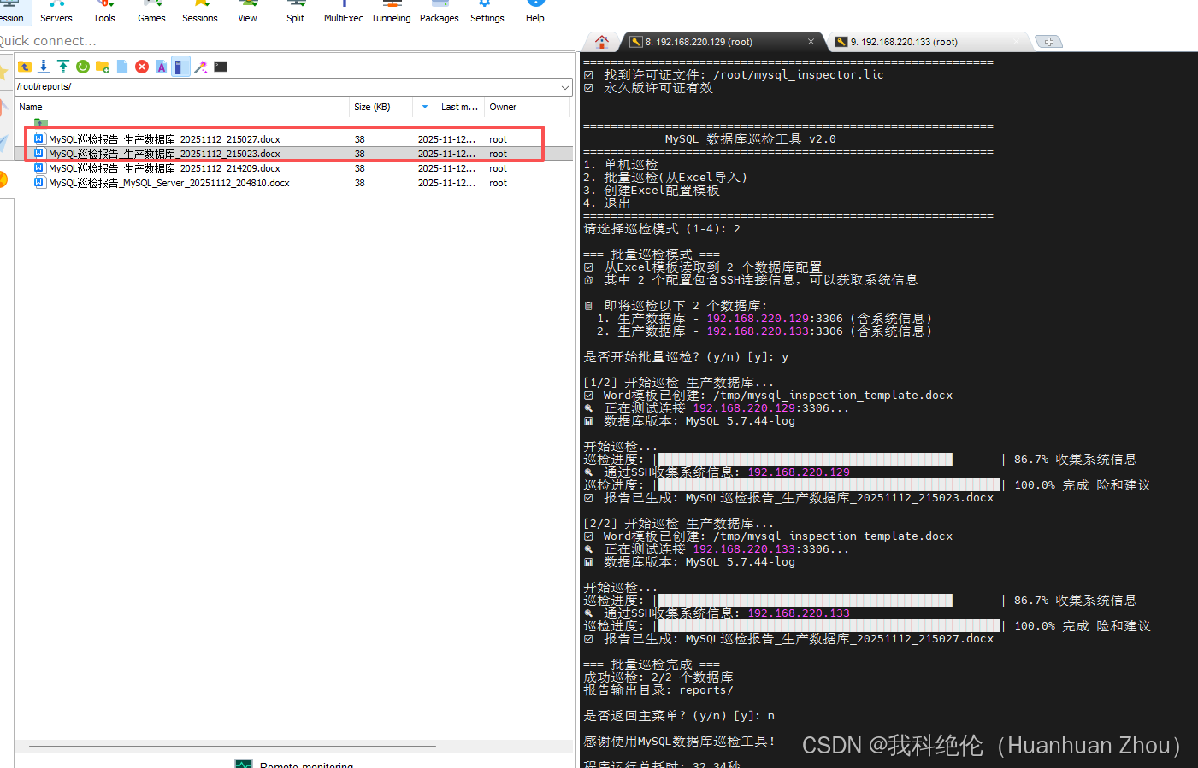Image resolution: width=1198 pixels, height=768 pixels.
Task: Sort file list by the Size (KB) column header
Action: pyautogui.click(x=381, y=107)
